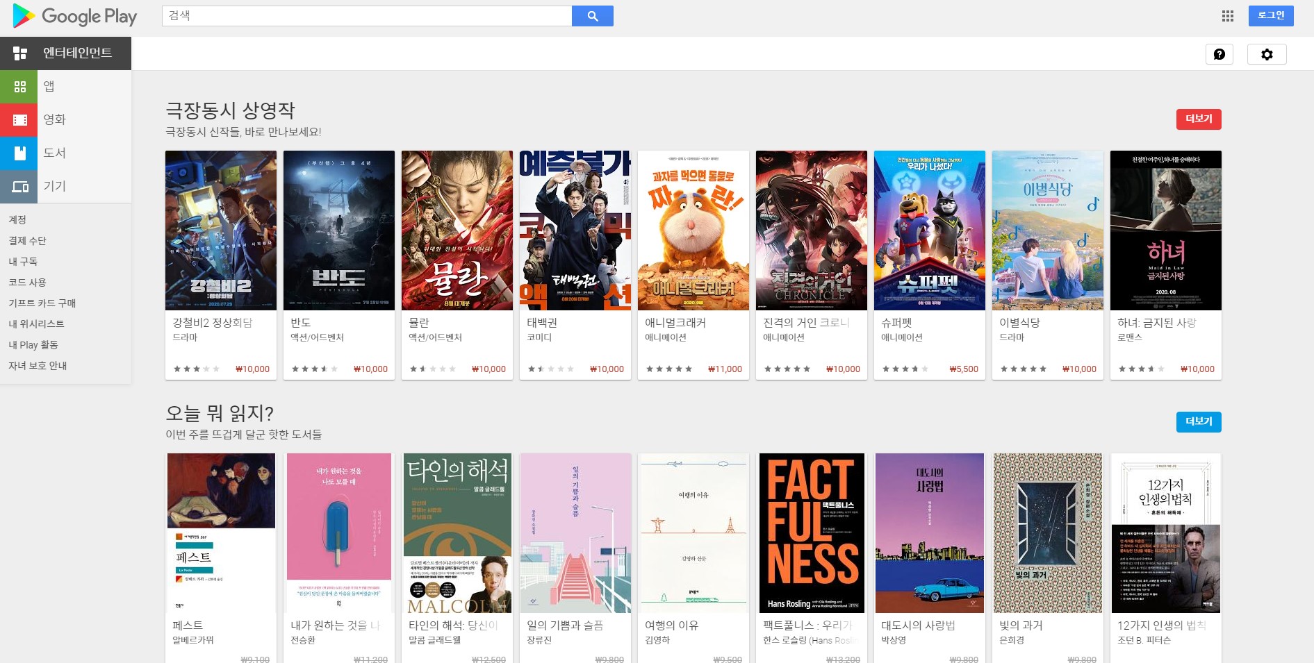Click the green 앱 sidebar icon
The height and width of the screenshot is (663, 1314).
tap(19, 86)
